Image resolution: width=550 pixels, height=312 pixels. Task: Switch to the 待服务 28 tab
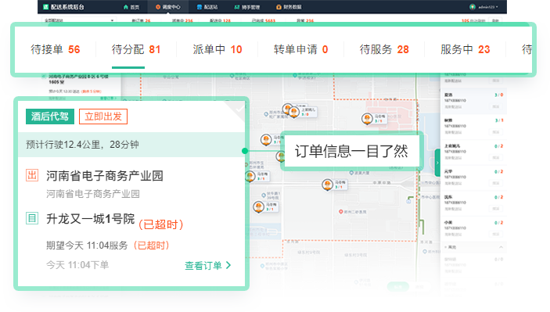(x=384, y=49)
